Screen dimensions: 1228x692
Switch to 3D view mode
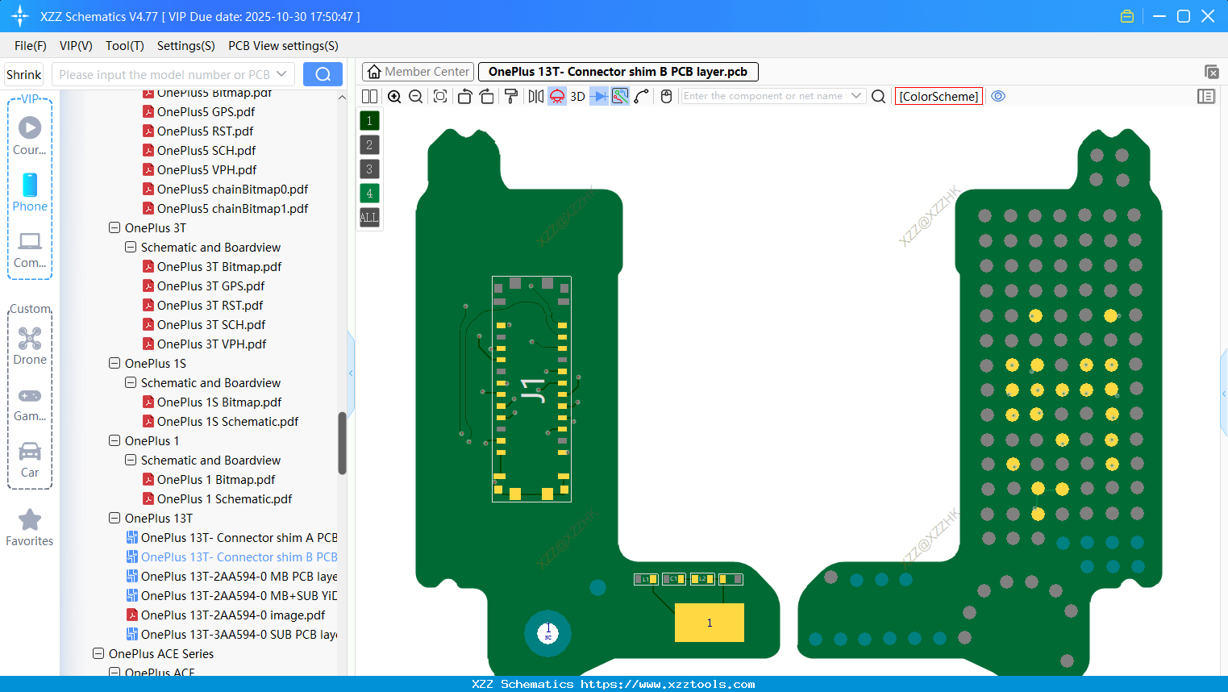click(x=577, y=96)
